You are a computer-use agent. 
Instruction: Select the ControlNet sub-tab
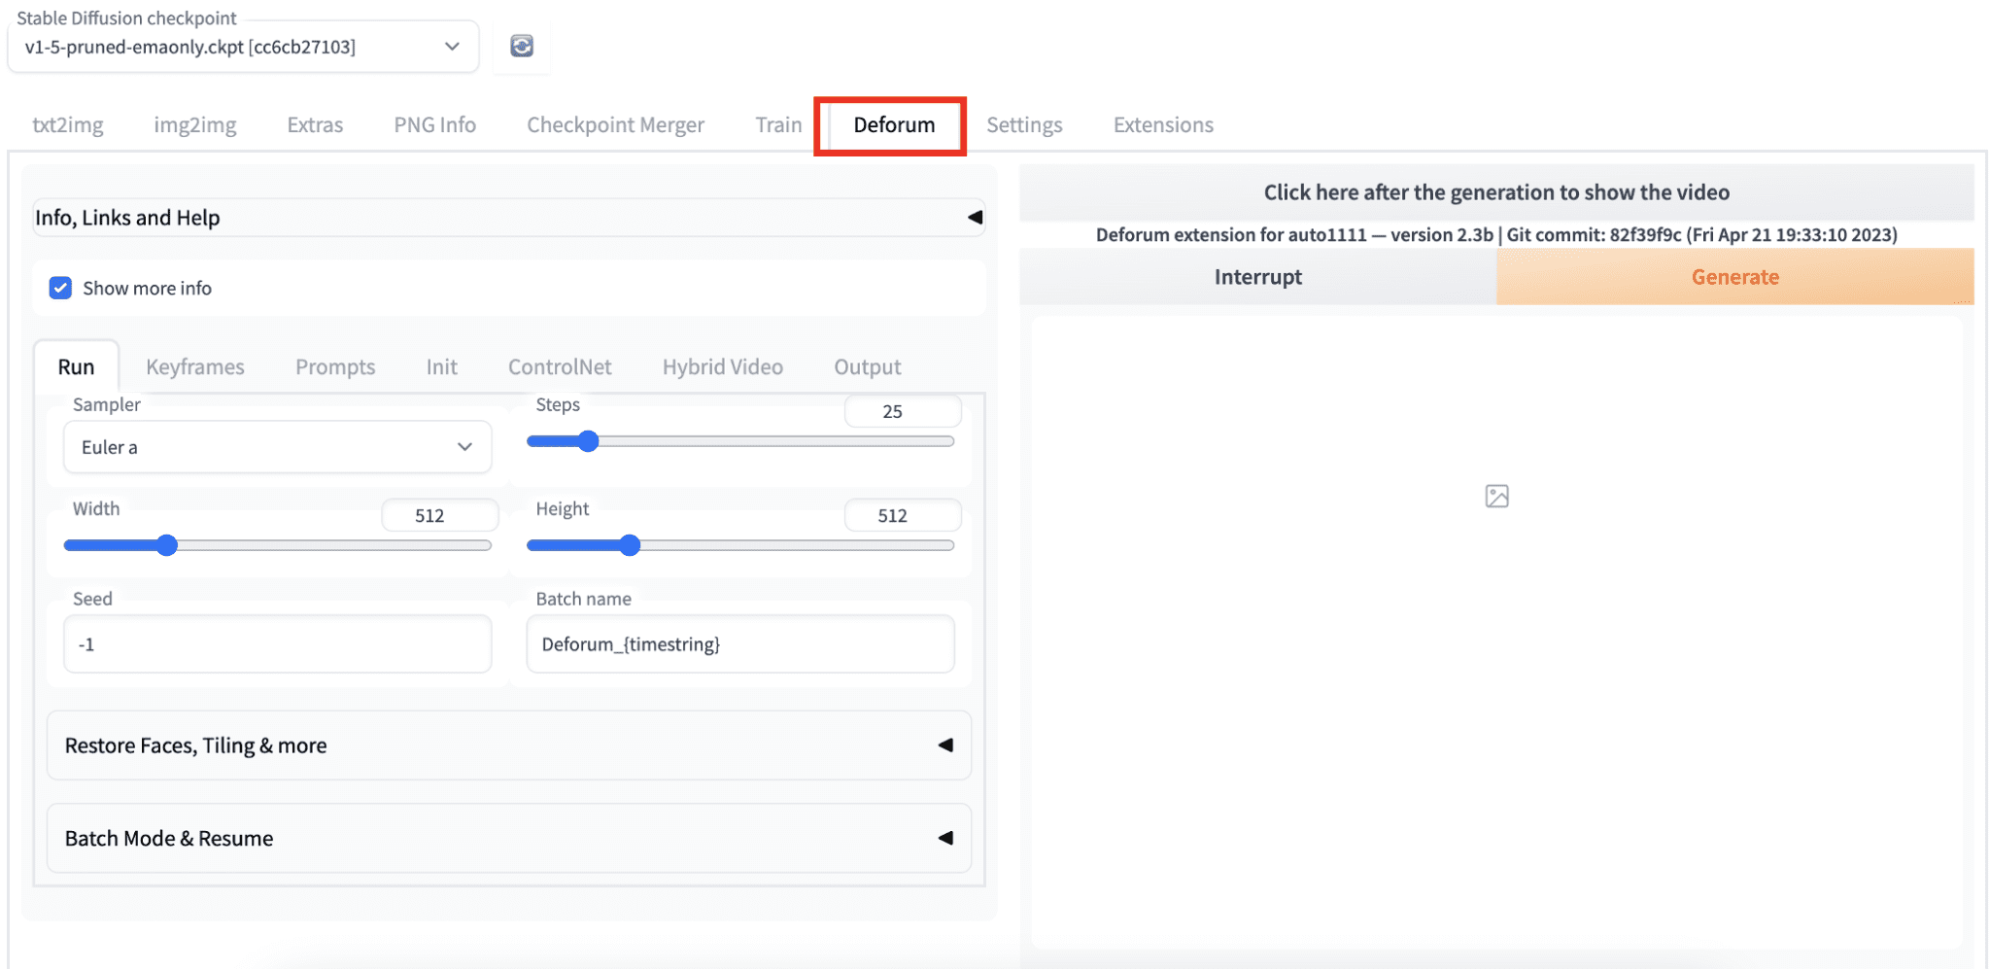[560, 366]
